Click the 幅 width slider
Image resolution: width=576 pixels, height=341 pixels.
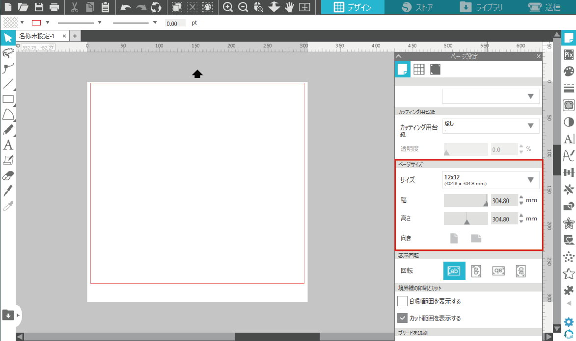point(466,200)
